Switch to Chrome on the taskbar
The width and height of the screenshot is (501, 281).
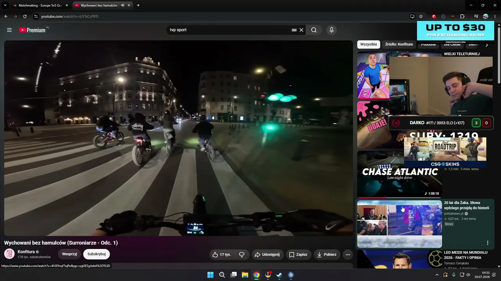coord(256,275)
